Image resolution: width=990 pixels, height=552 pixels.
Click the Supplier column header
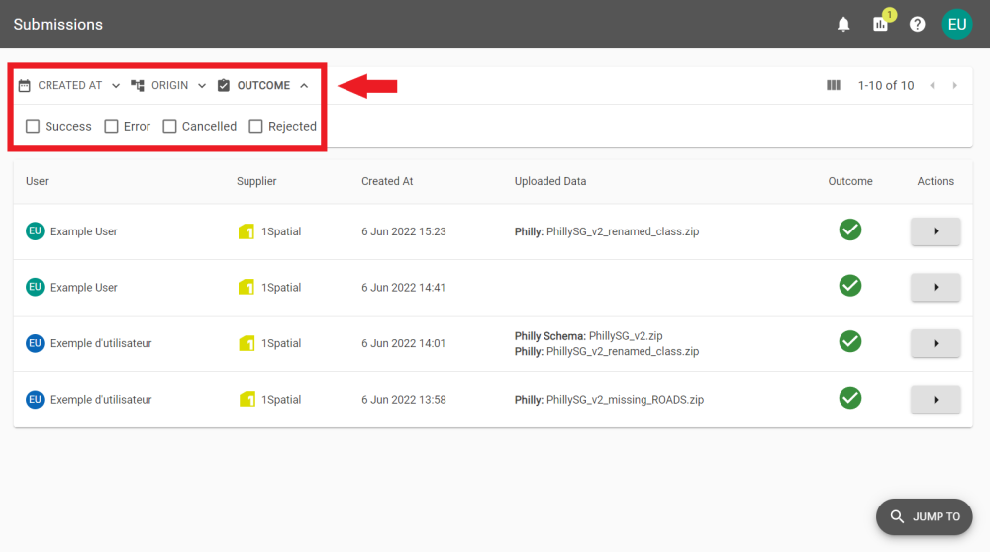[x=256, y=181]
